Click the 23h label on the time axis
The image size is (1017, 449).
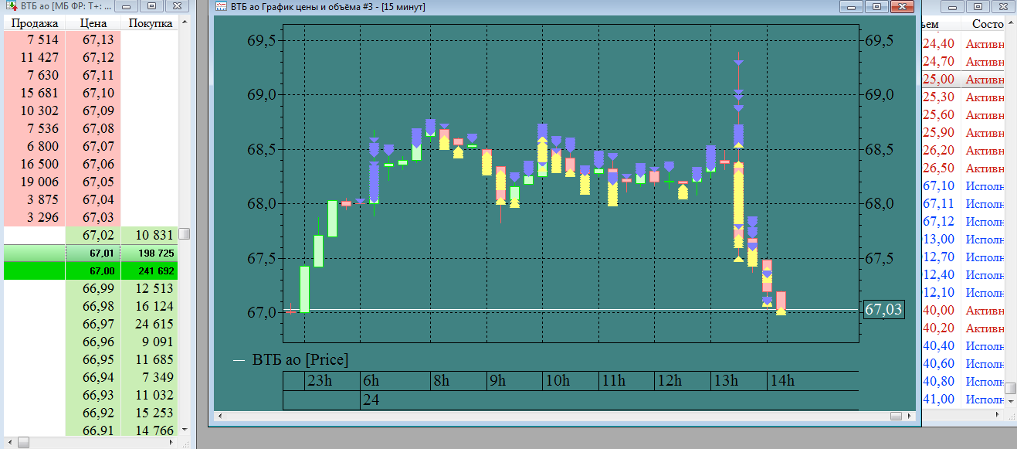coord(319,381)
